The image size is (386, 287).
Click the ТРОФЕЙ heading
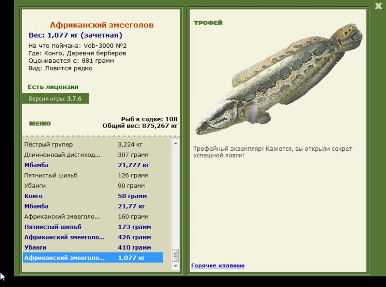208,23
